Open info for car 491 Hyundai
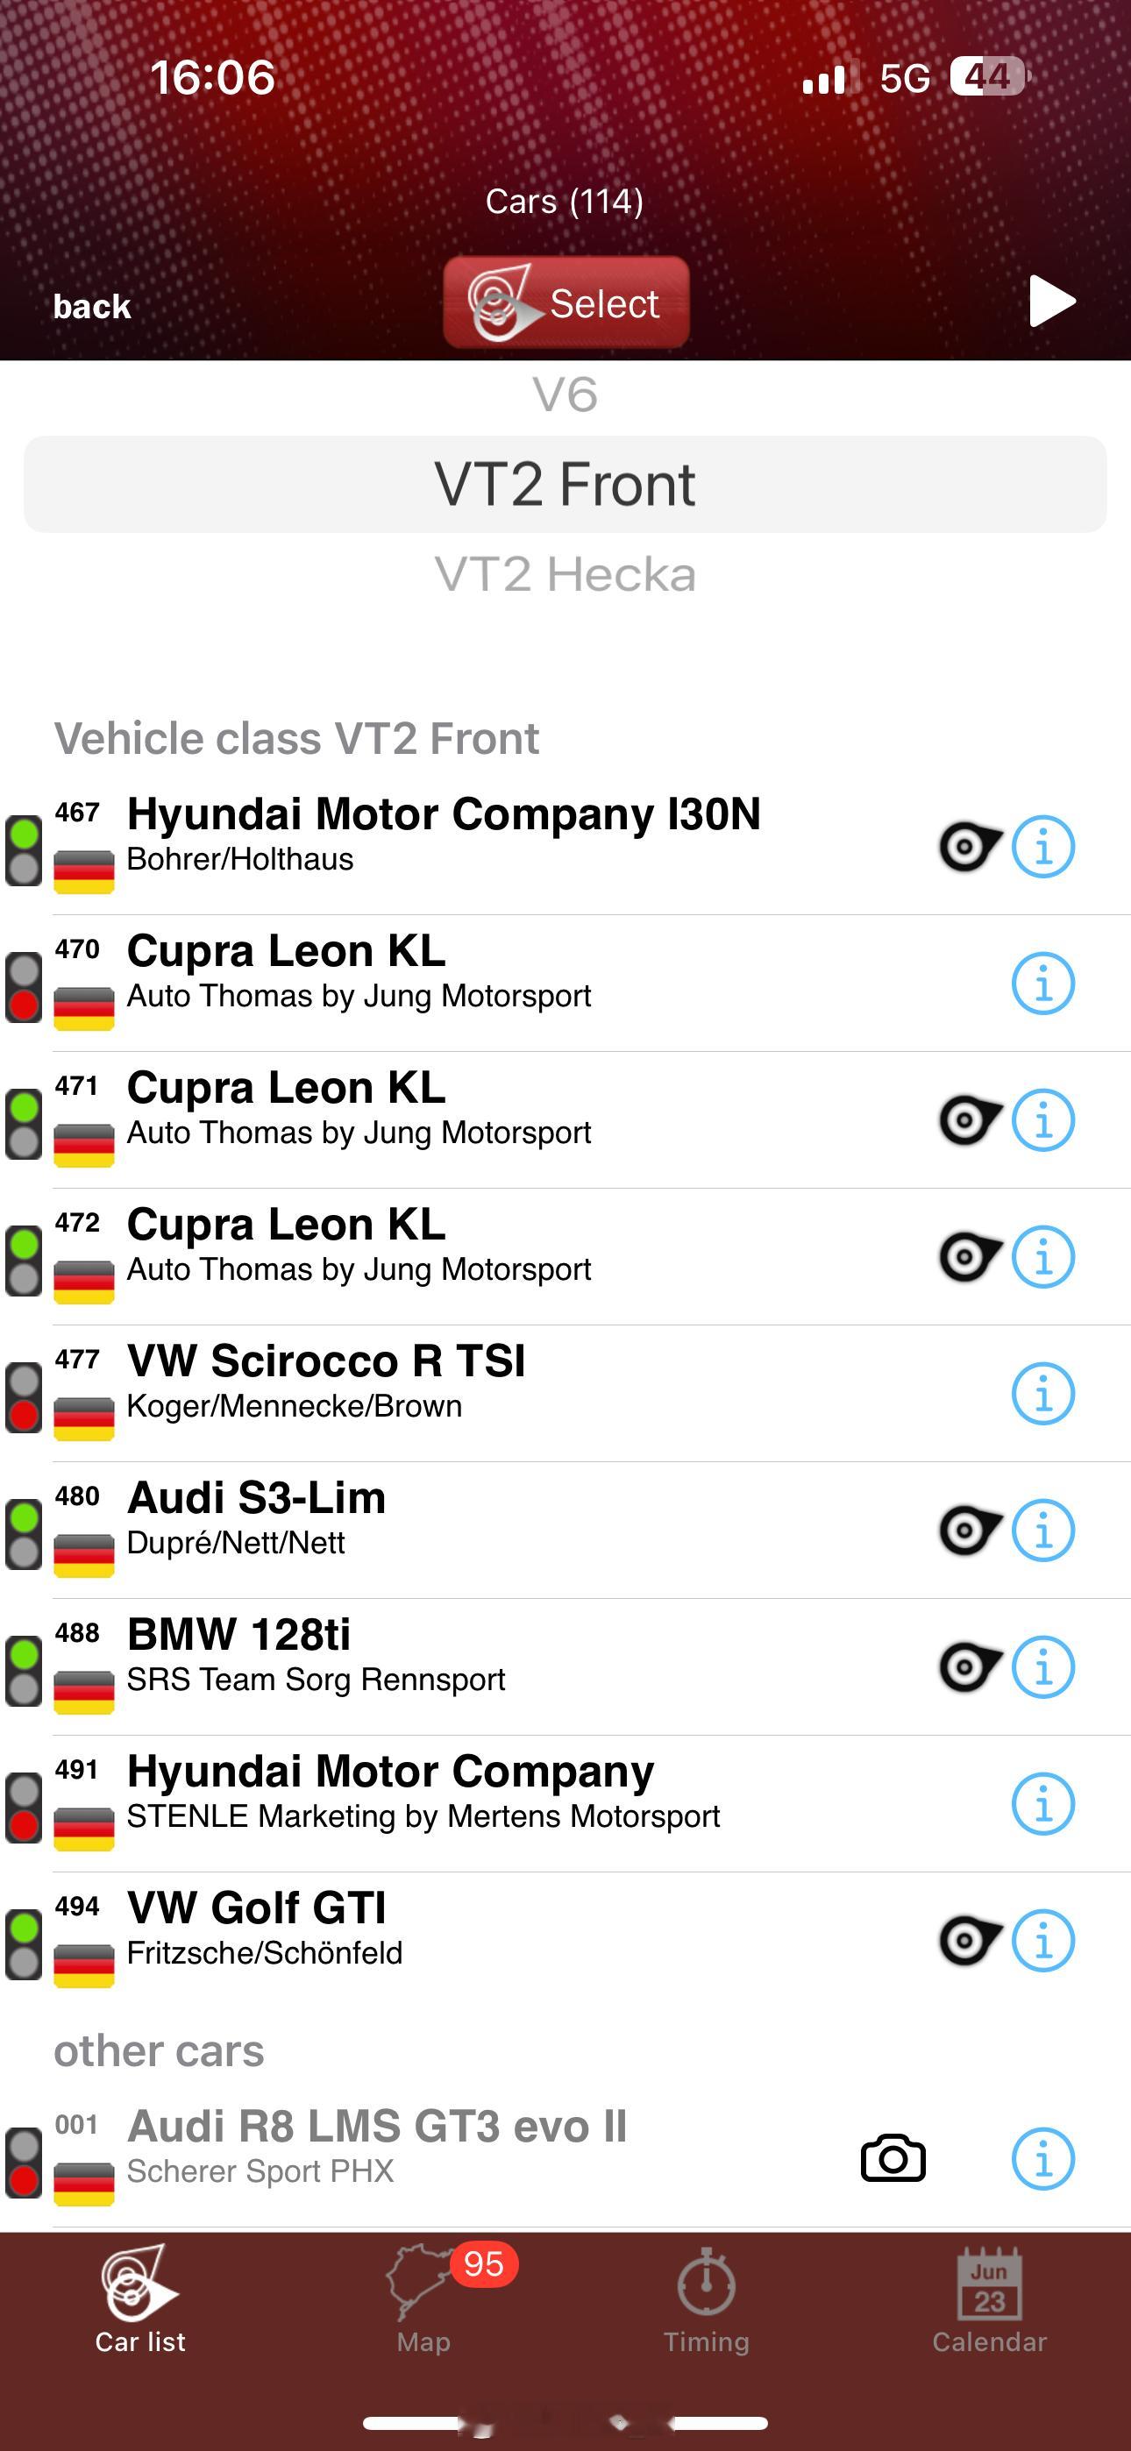This screenshot has height=2451, width=1131. [1042, 1804]
